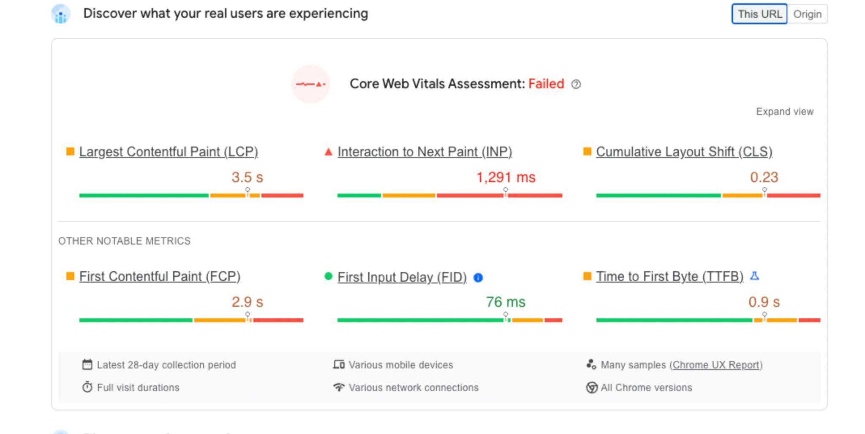Click the Core Web Vitals failed pulse icon
The height and width of the screenshot is (434, 865).
[x=310, y=84]
